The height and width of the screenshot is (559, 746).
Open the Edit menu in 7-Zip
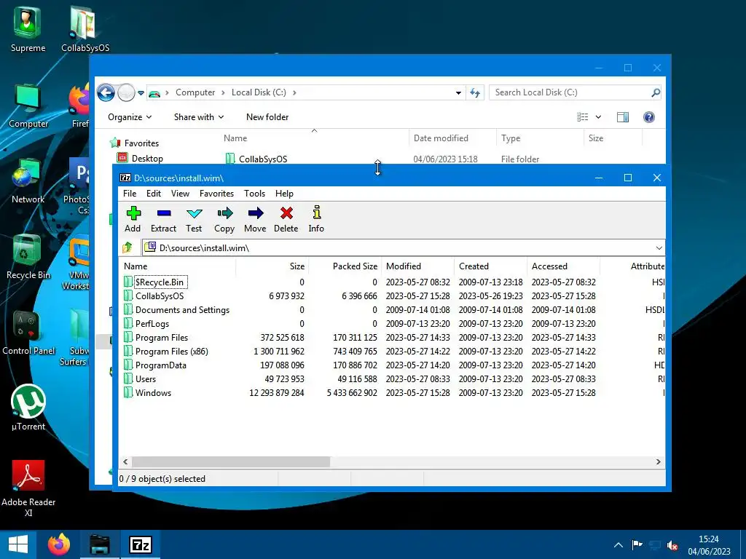[x=153, y=194]
